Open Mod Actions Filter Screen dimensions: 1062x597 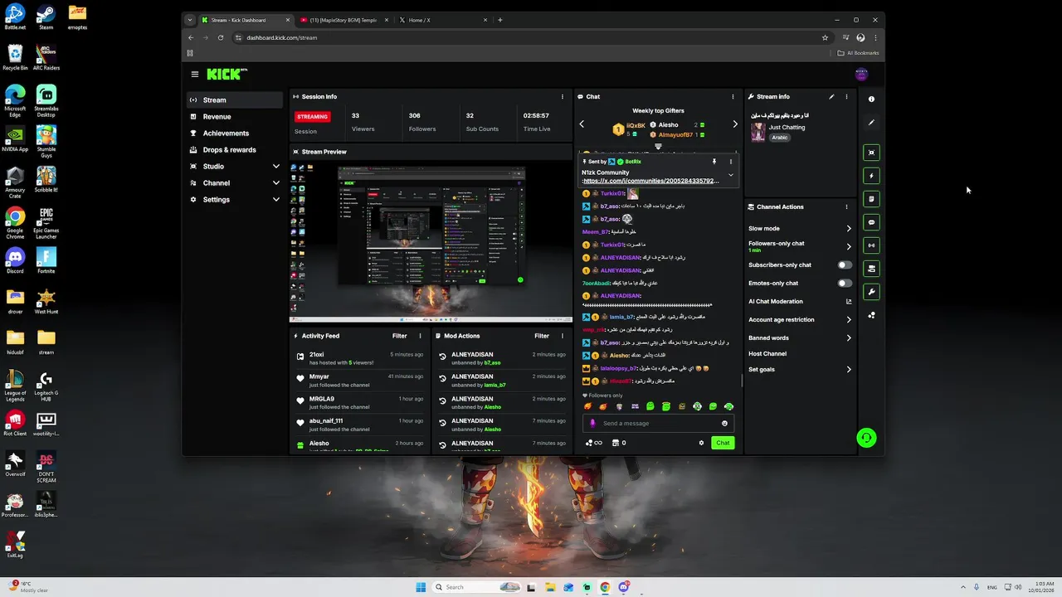point(542,336)
